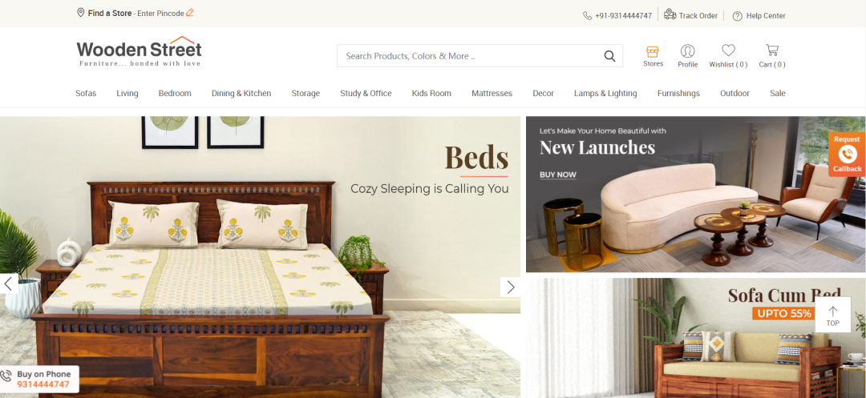Screen dimensions: 866x398
Task: Open the Stores icon
Action: [653, 52]
